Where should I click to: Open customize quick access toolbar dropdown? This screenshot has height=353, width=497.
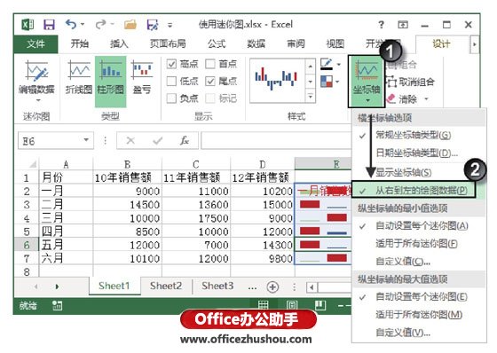[x=170, y=25]
